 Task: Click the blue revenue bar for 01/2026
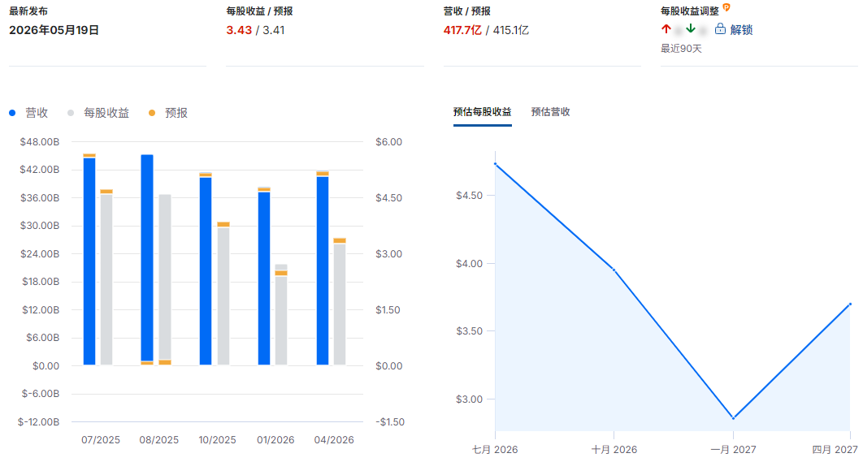(264, 278)
